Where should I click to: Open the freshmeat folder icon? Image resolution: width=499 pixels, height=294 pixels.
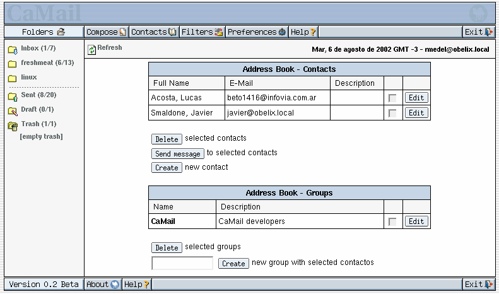pos(12,64)
